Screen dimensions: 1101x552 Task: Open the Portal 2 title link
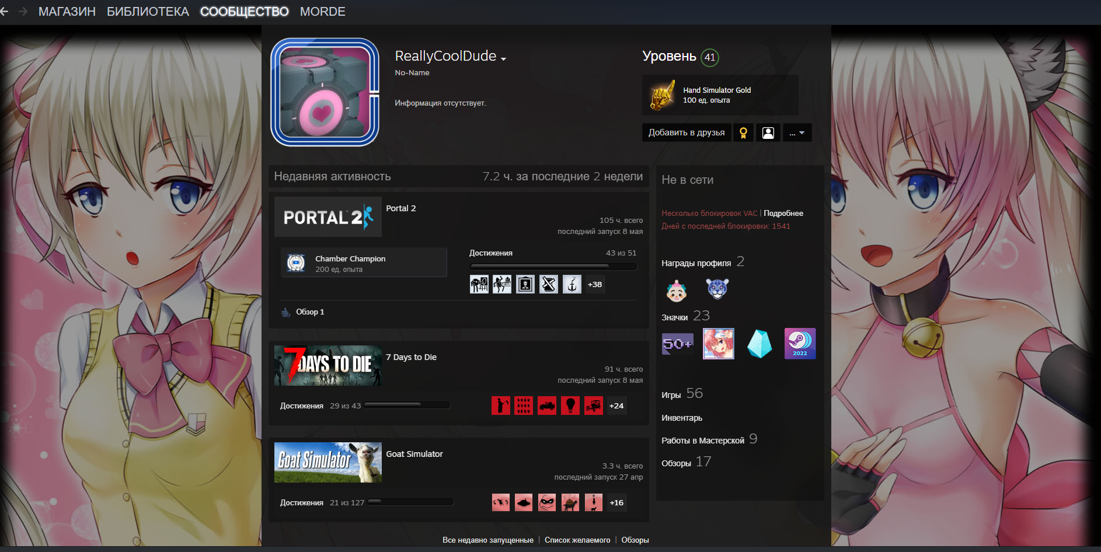point(401,208)
